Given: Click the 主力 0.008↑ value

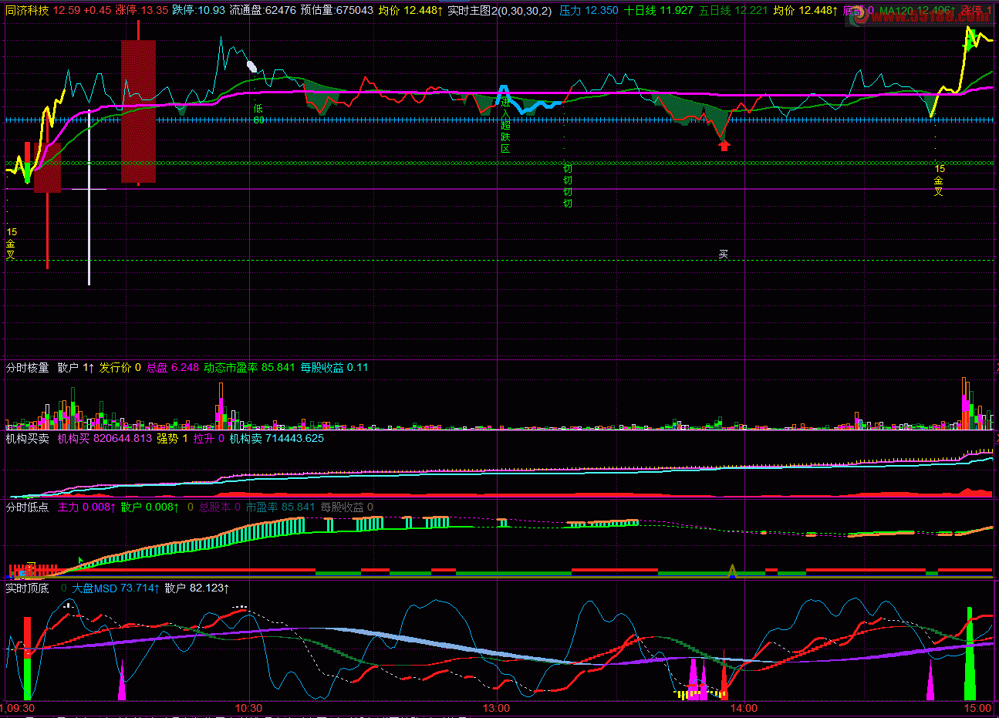Looking at the screenshot, I should pyautogui.click(x=86, y=507).
